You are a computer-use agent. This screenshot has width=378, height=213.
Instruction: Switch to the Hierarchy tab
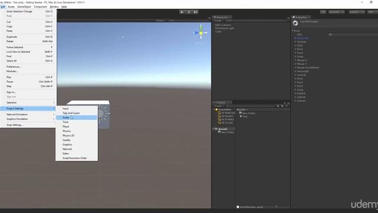(x=222, y=17)
